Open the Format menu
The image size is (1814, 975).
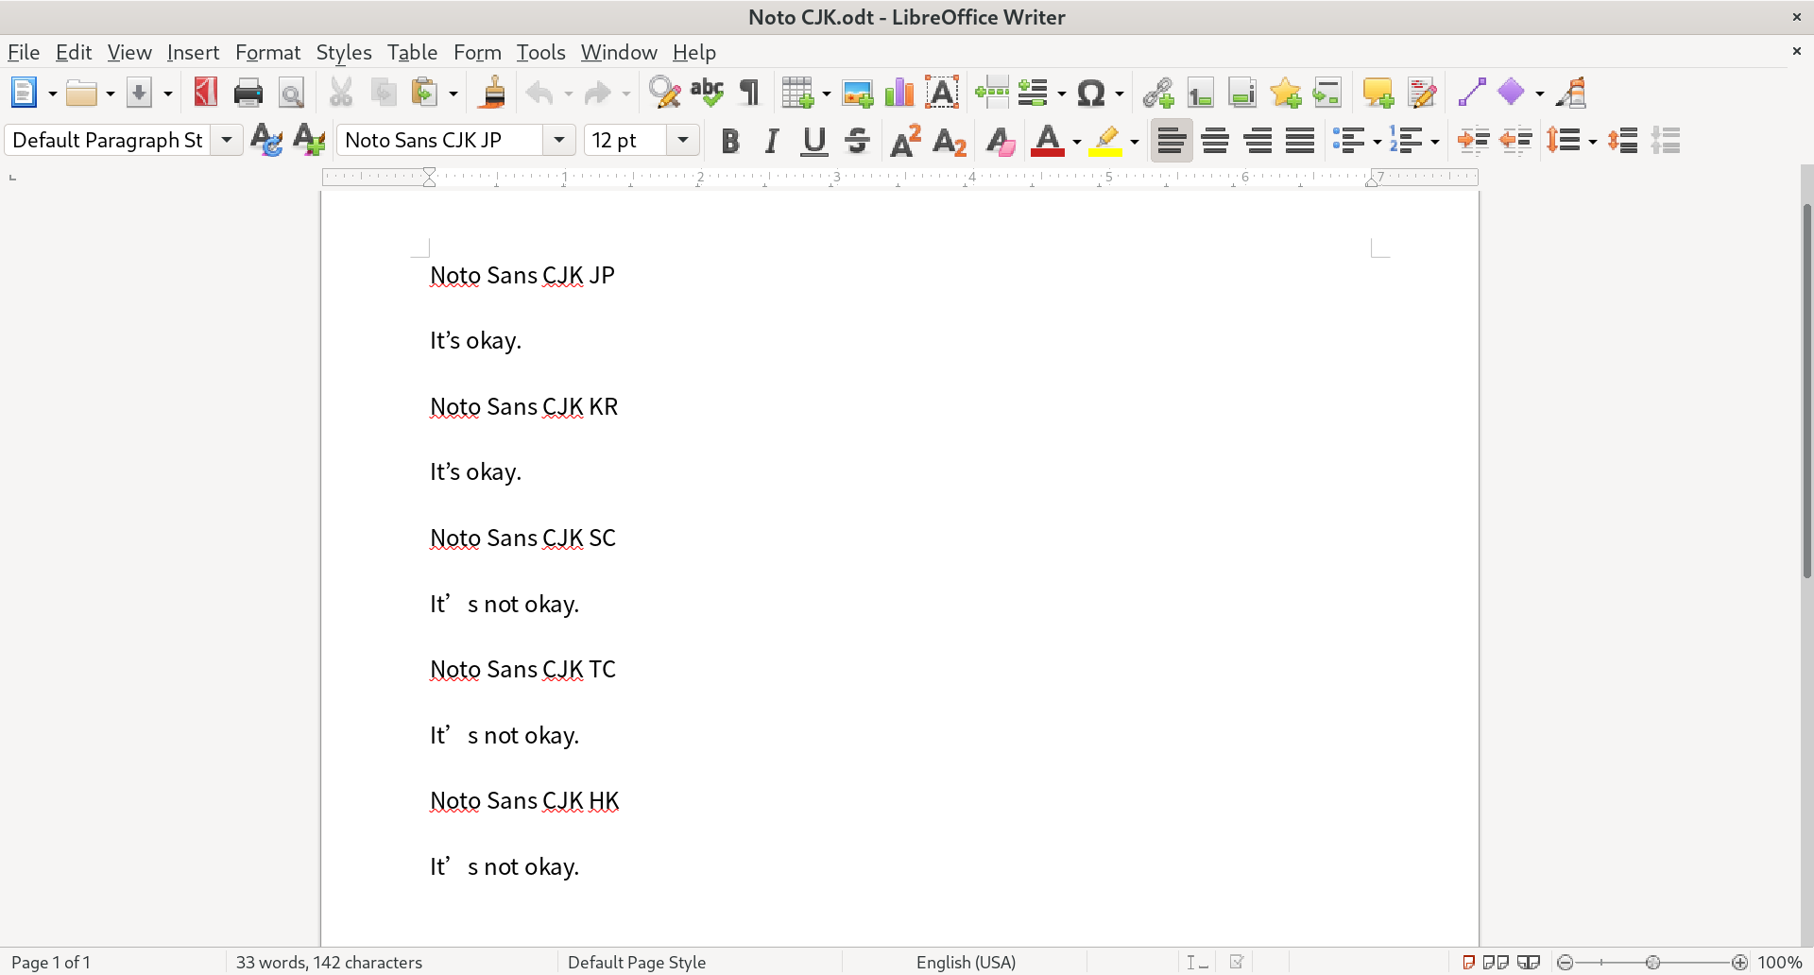pyautogui.click(x=267, y=52)
